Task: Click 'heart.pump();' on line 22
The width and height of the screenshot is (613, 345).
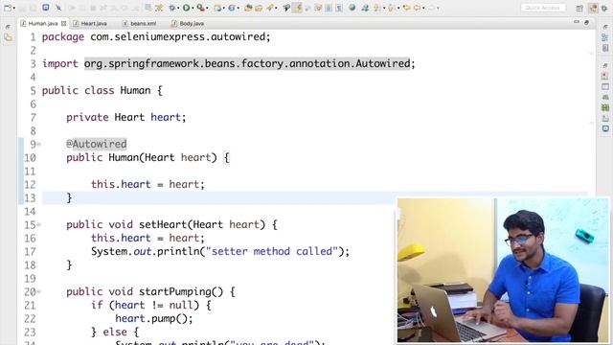Action: click(154, 318)
